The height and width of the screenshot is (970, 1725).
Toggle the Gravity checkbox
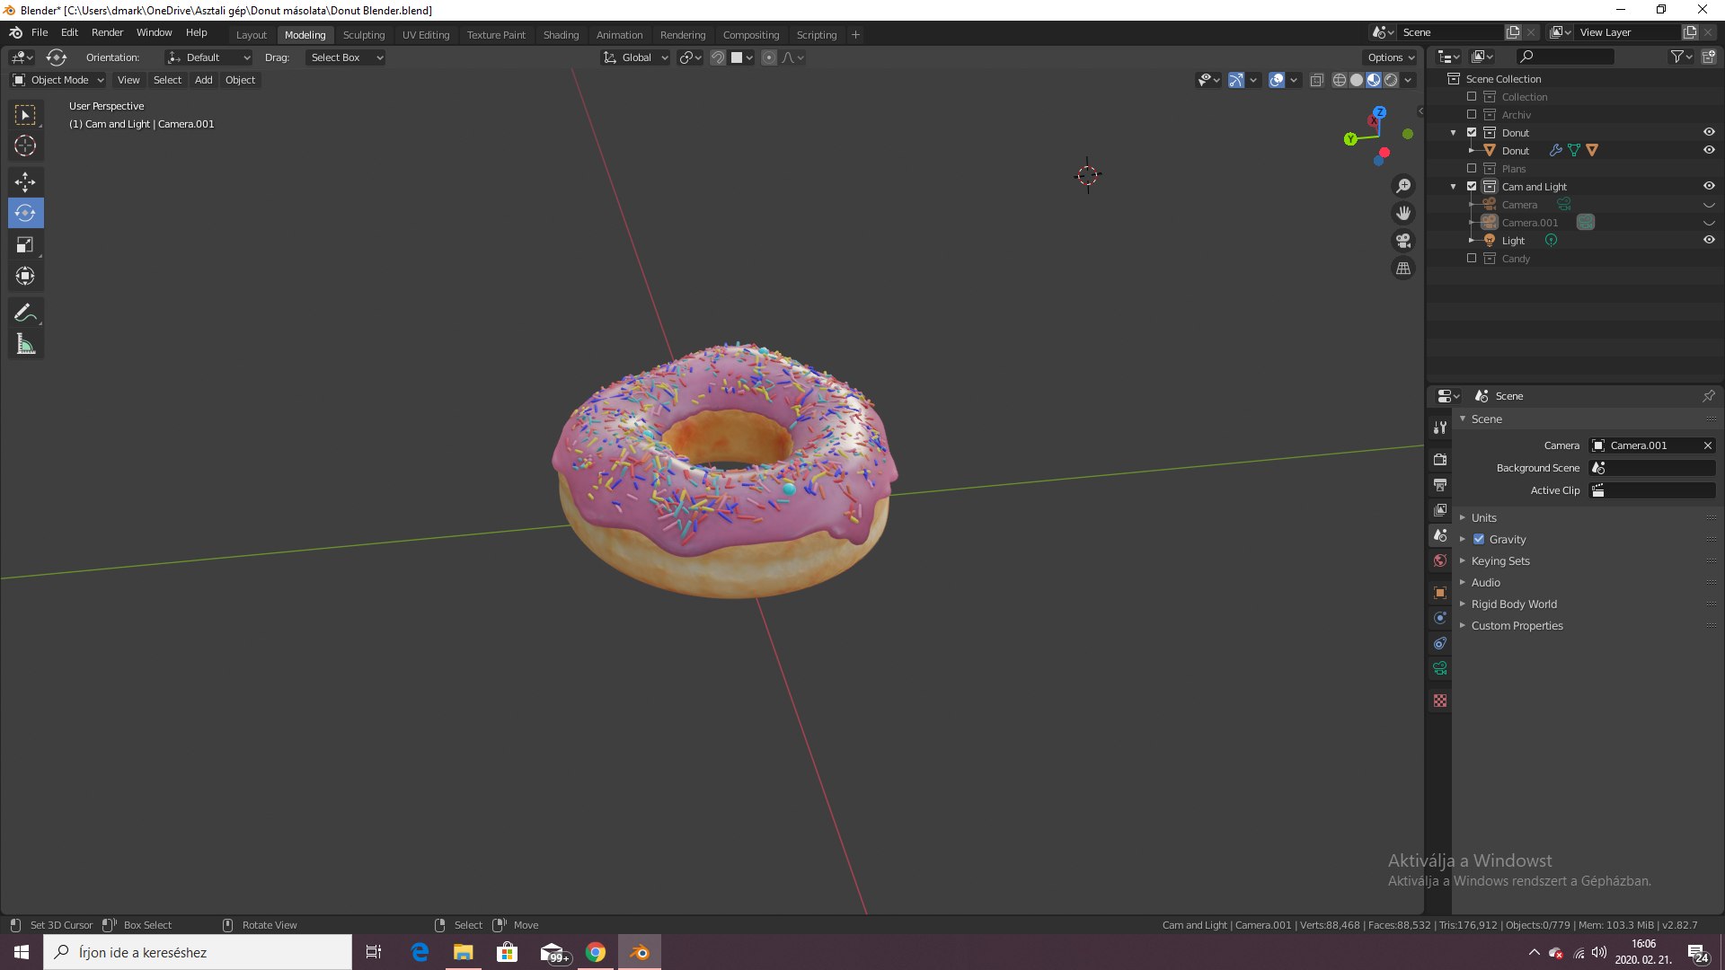[1479, 539]
